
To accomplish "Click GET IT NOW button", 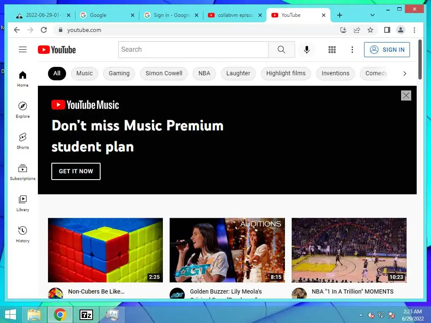I will 76,171.
